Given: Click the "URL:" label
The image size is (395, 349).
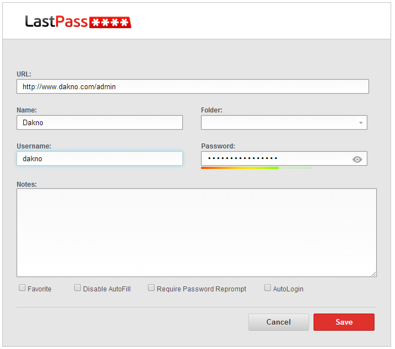Looking at the screenshot, I should pyautogui.click(x=24, y=74).
